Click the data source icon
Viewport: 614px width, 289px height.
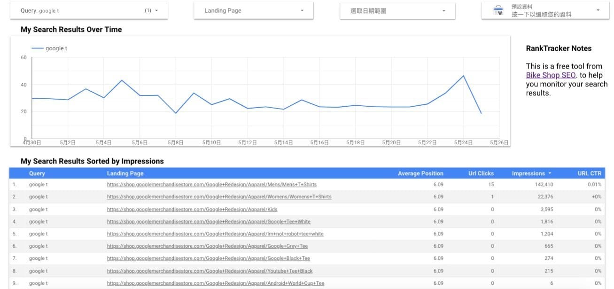pyautogui.click(x=498, y=10)
